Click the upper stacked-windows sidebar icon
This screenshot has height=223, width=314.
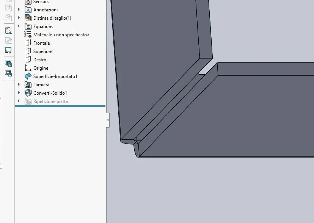pyautogui.click(x=8, y=63)
